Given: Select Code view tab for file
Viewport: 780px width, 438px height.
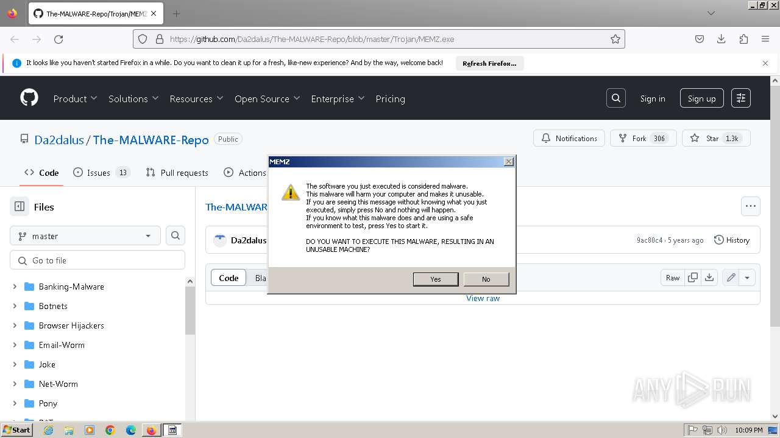Looking at the screenshot, I should (229, 277).
